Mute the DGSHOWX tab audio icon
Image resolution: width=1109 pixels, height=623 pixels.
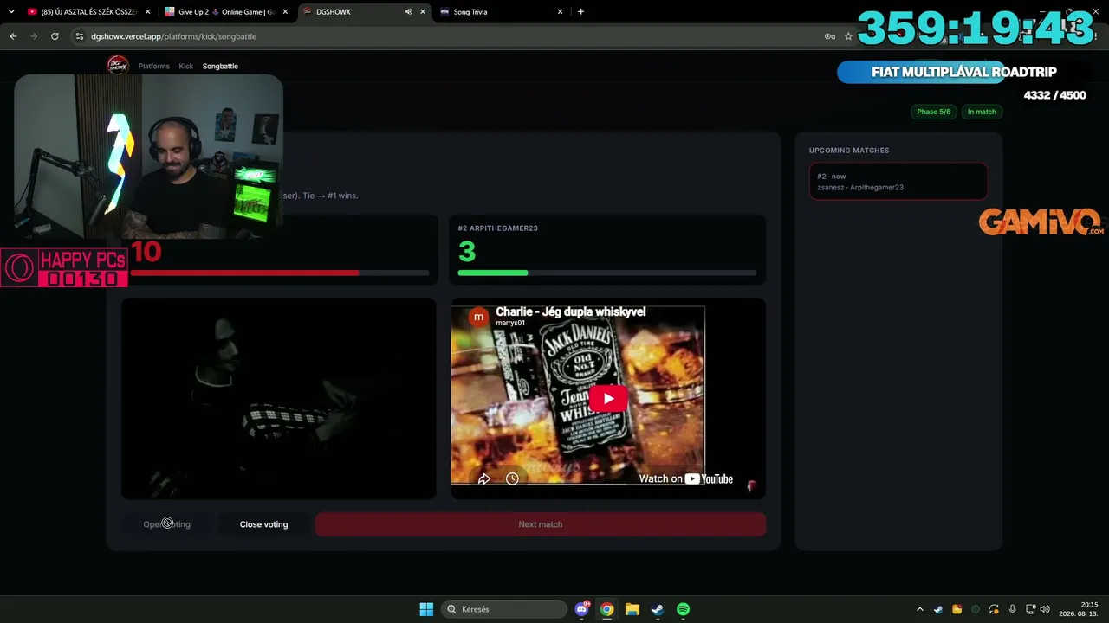point(409,12)
